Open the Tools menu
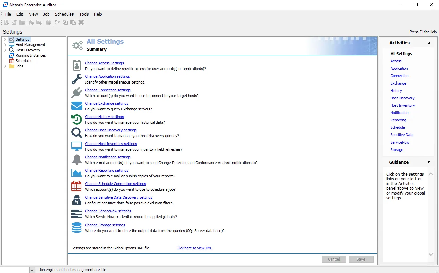This screenshot has width=439, height=273. (84, 14)
